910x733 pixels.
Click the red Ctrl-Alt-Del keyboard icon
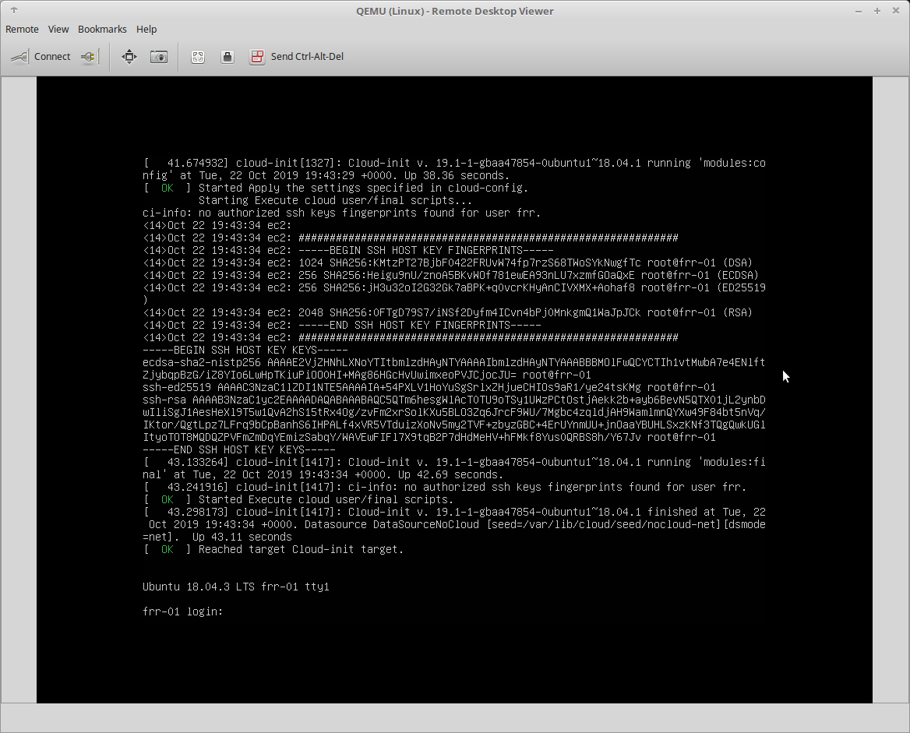pos(257,56)
